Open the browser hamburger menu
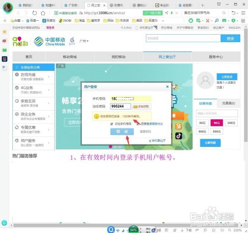This screenshot has height=233, width=248. click(x=243, y=13)
